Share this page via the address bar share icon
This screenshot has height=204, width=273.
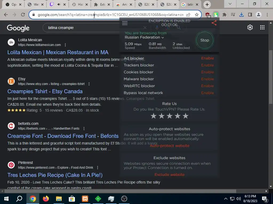coord(188,15)
